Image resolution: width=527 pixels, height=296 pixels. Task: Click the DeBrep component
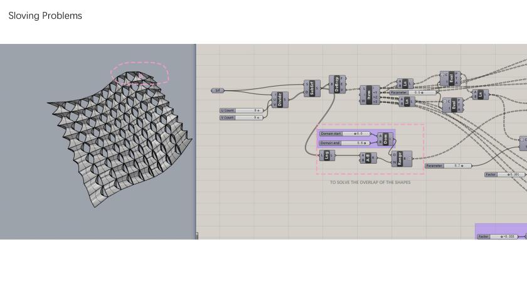(336, 84)
